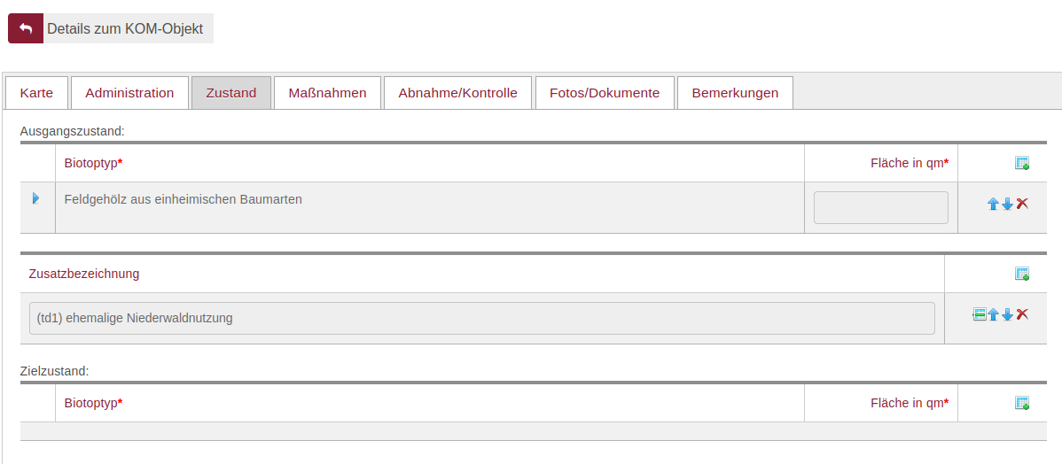
Task: Switch to the Administration tab
Action: (129, 93)
